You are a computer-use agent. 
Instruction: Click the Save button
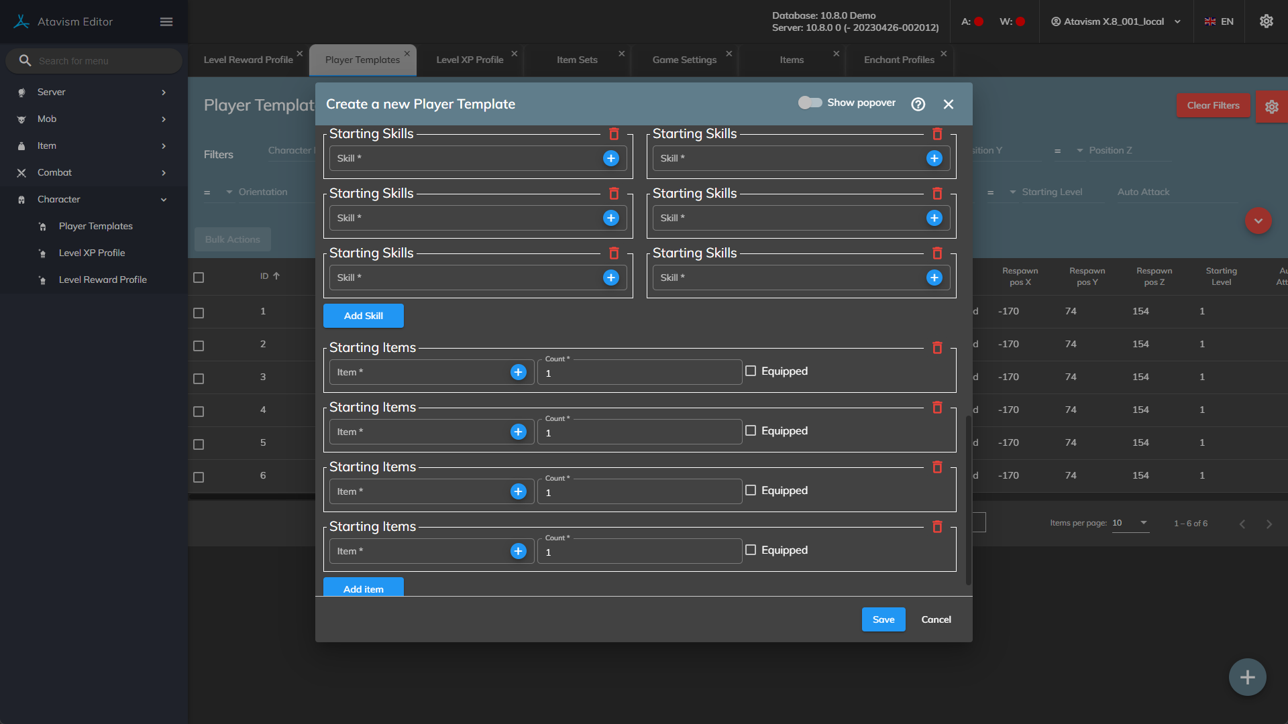point(883,619)
